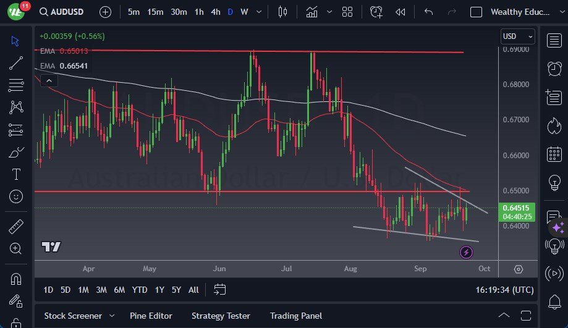Select the brush drawing tool
568x328 pixels.
click(x=16, y=152)
